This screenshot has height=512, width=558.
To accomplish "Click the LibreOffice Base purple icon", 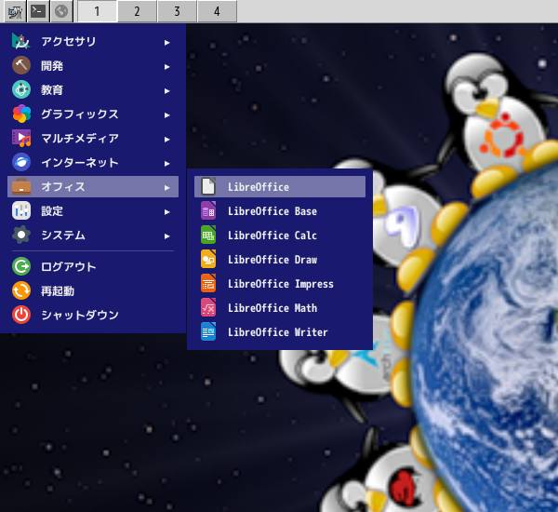I will pyautogui.click(x=208, y=211).
